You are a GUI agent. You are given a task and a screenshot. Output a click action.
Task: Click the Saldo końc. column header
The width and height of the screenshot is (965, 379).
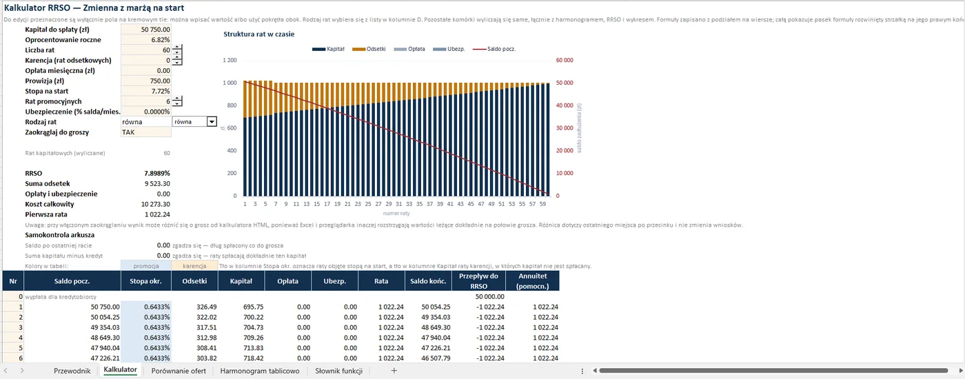click(x=427, y=281)
